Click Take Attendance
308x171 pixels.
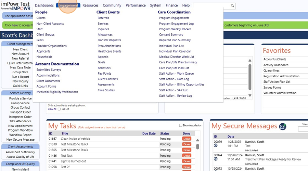click(x=20, y=121)
